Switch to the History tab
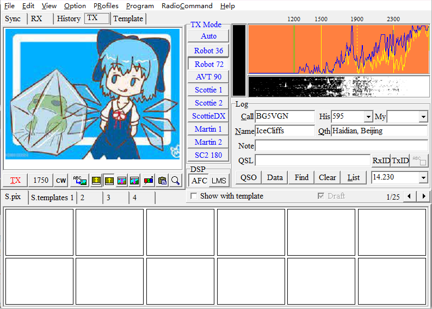The image size is (432, 309). (x=69, y=18)
